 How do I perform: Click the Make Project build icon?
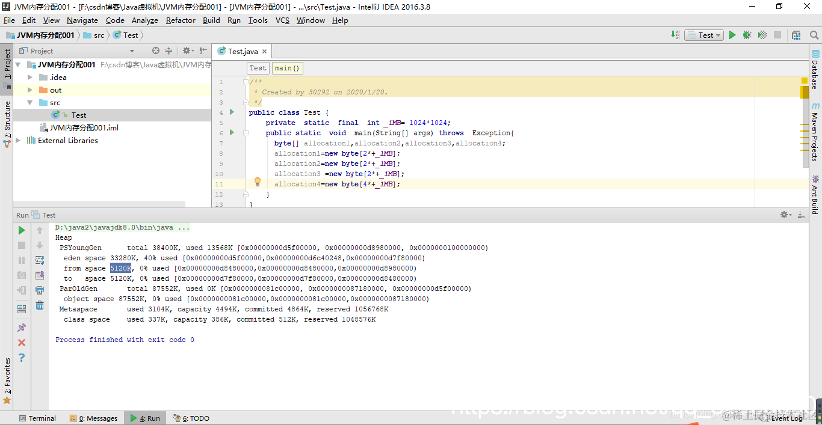(x=675, y=35)
